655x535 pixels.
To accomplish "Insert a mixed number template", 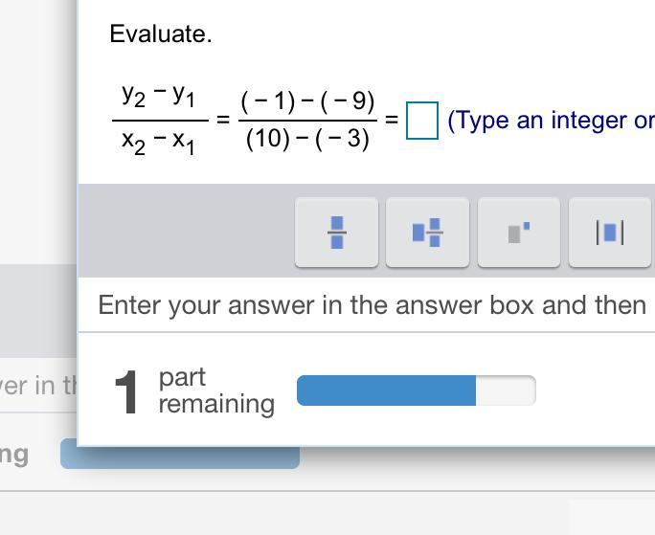I will click(x=427, y=233).
